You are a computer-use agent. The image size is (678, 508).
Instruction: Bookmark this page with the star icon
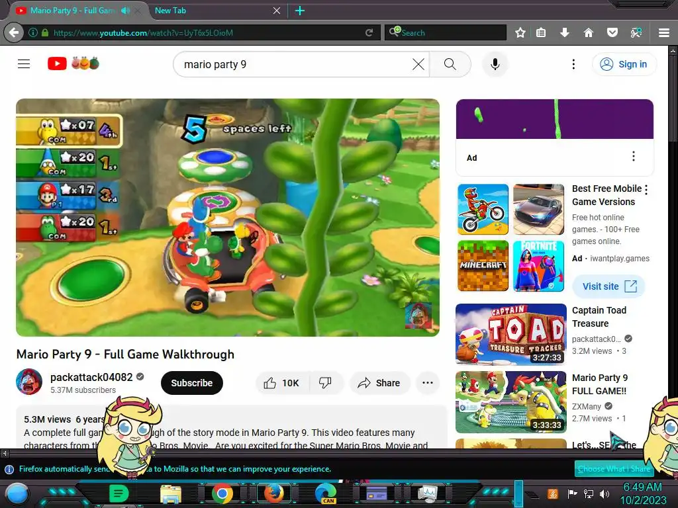[520, 33]
